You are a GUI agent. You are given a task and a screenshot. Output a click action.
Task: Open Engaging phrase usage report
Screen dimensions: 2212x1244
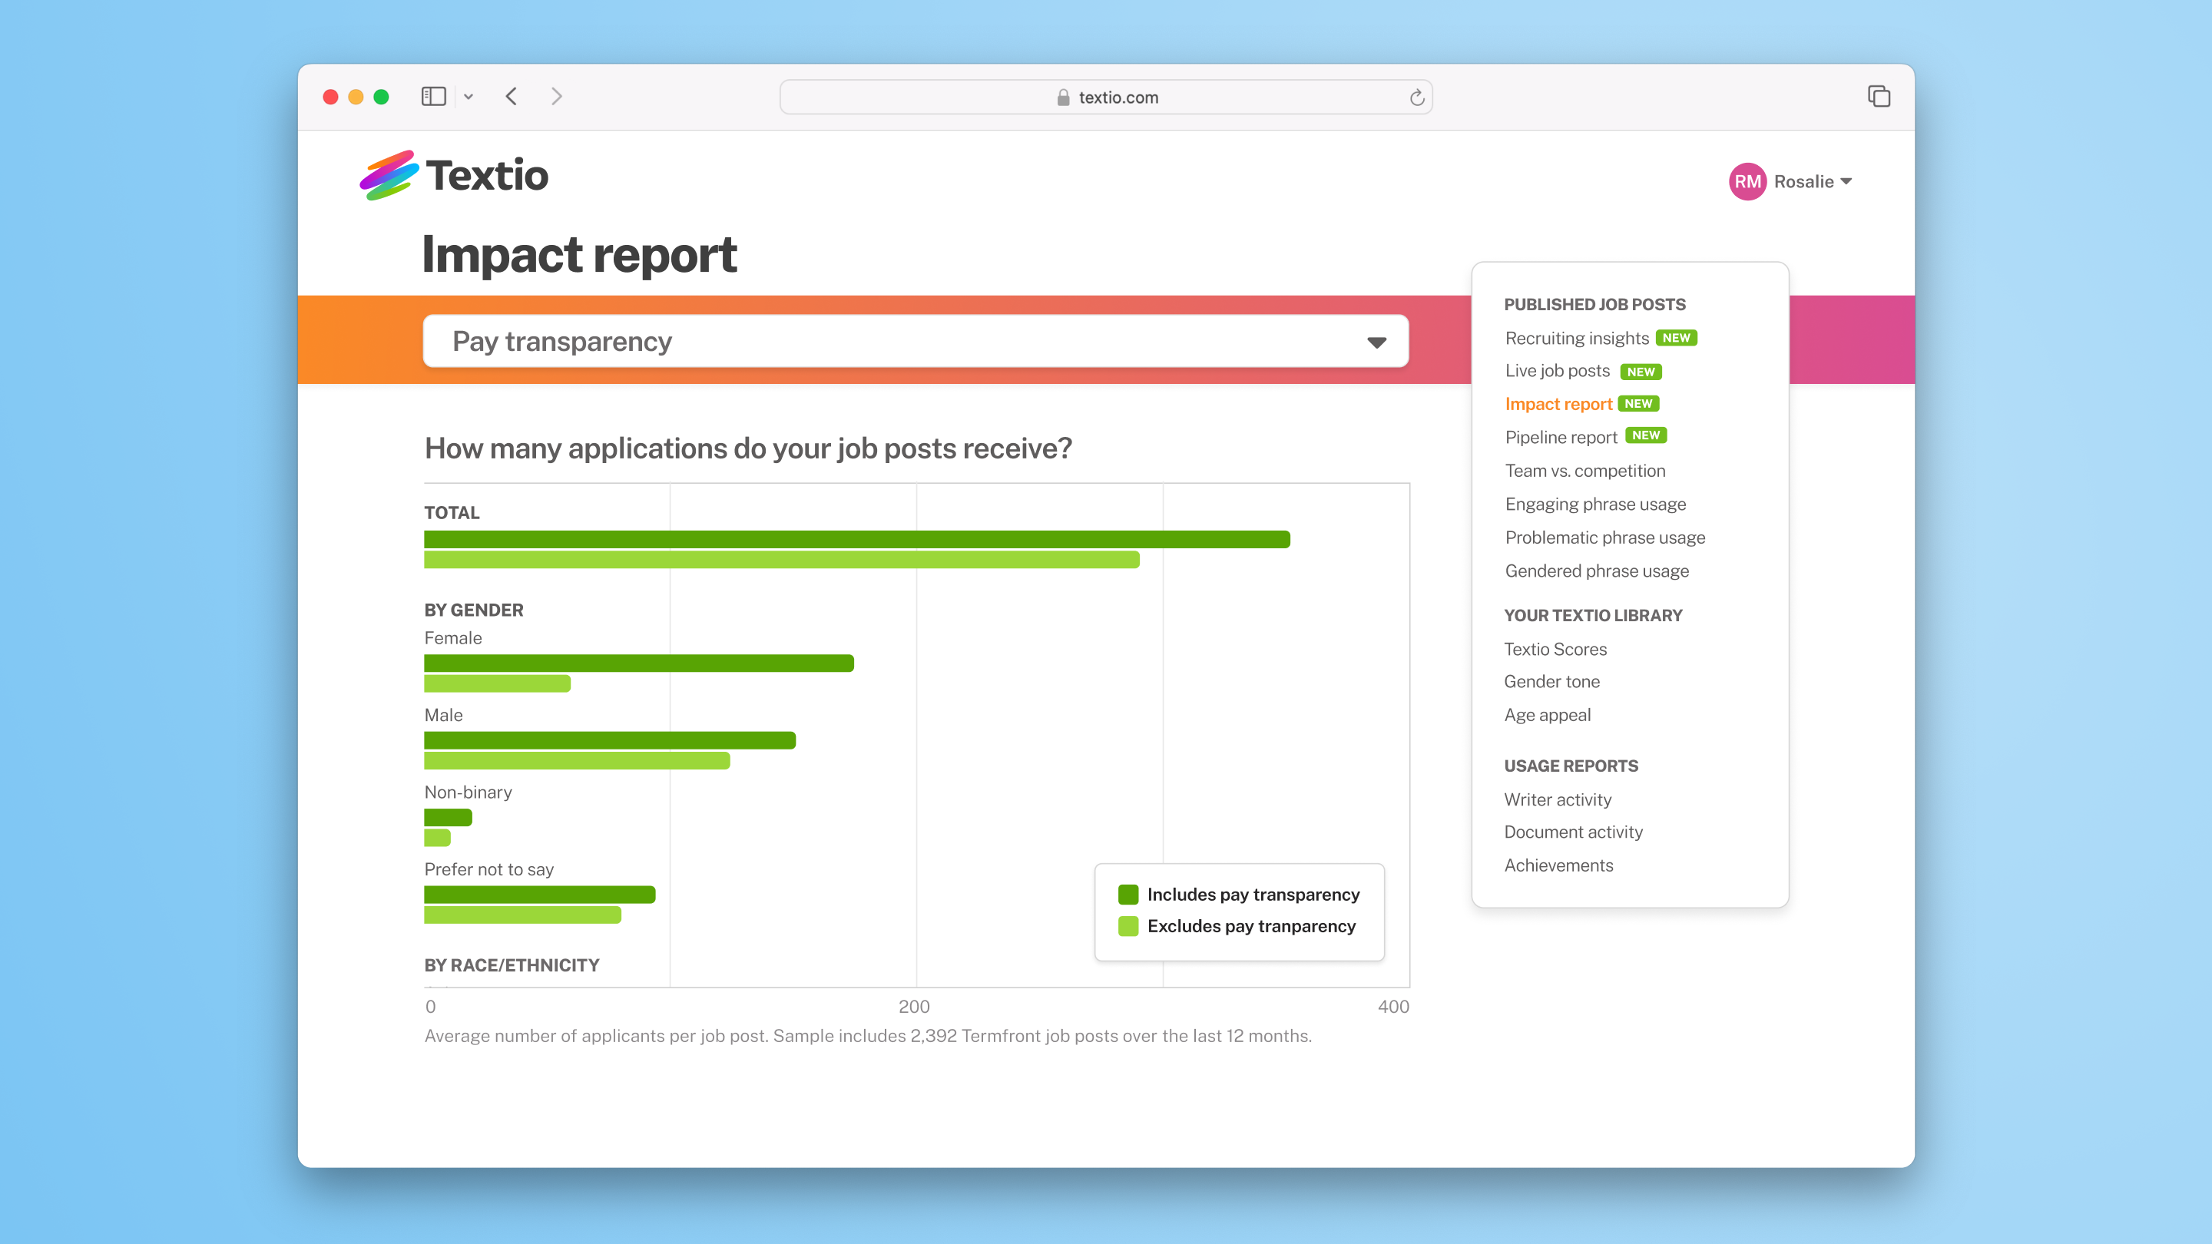point(1595,504)
